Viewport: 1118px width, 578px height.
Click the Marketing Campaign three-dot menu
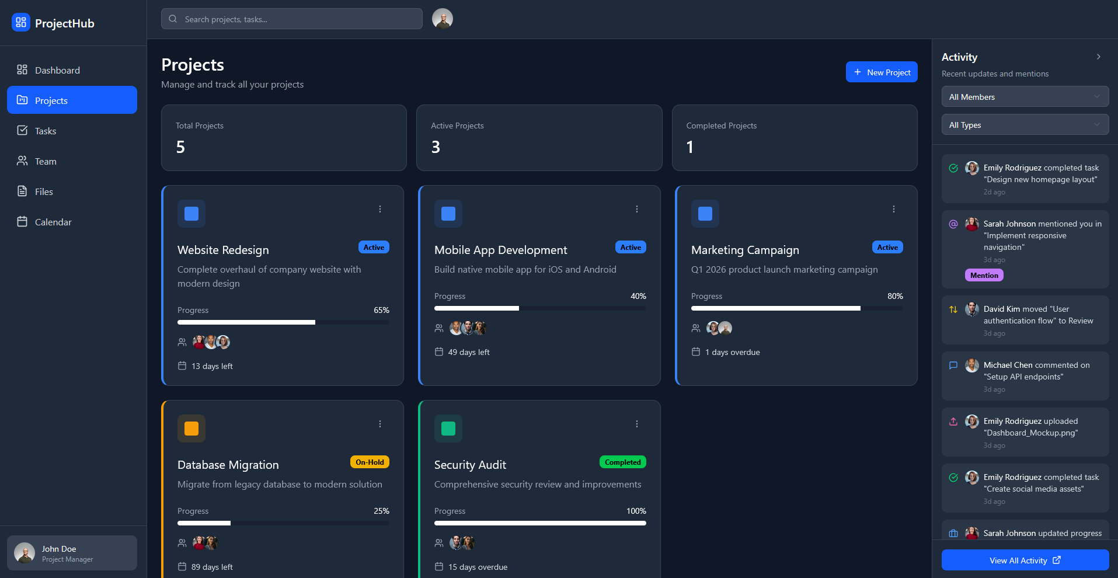click(x=893, y=209)
